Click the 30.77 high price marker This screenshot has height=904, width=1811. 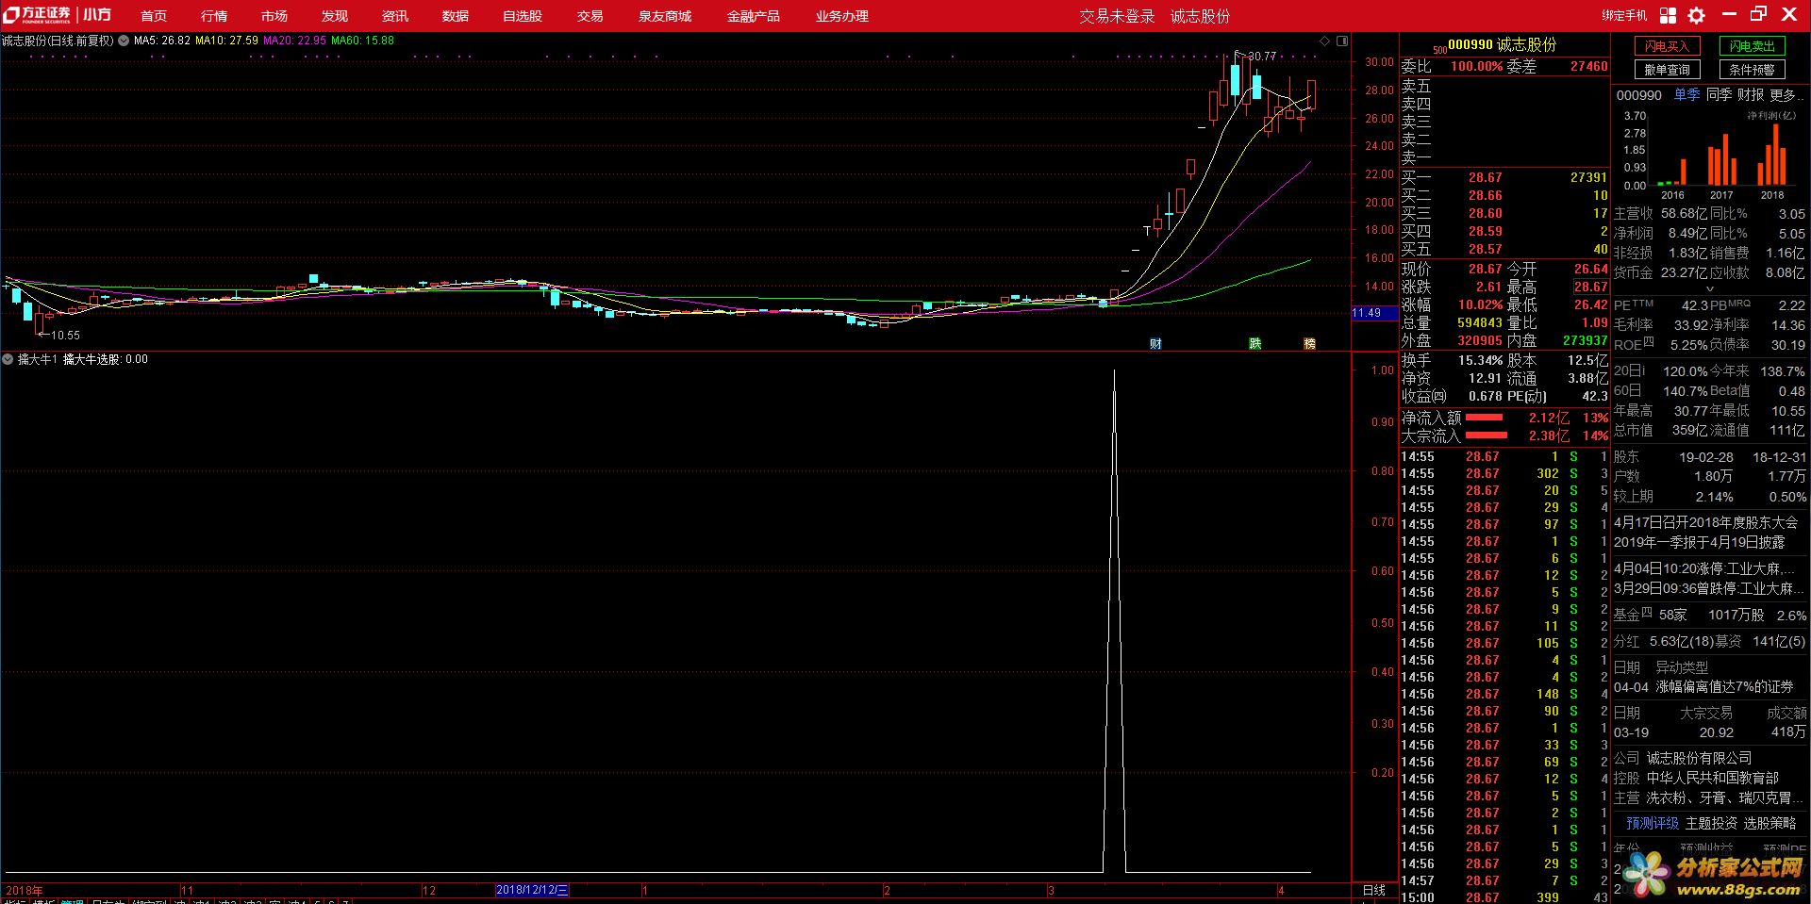coord(1262,57)
